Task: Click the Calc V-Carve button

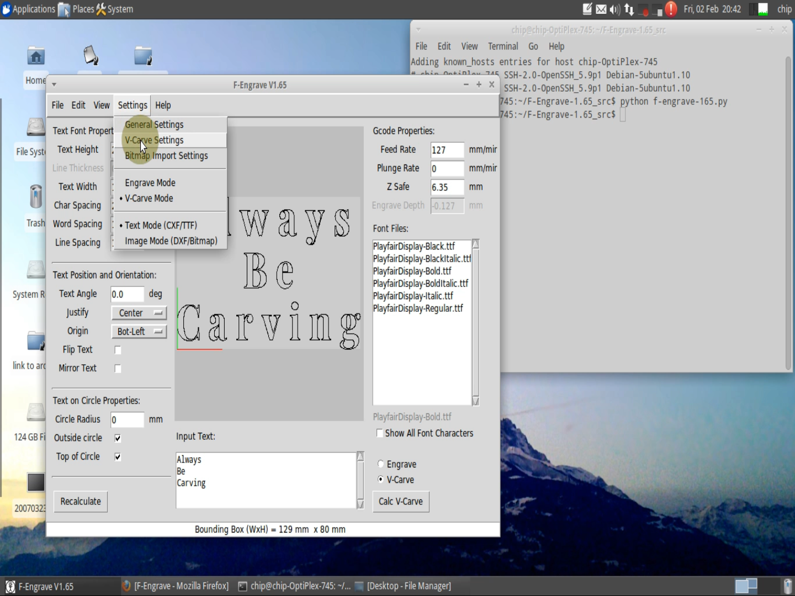Action: pyautogui.click(x=401, y=501)
